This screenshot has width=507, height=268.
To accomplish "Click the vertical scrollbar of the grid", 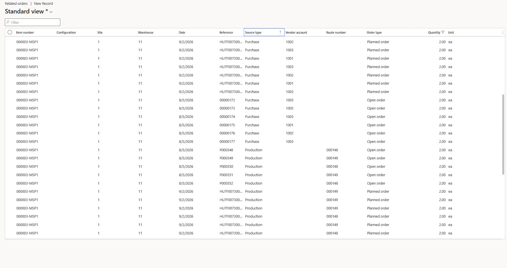I will [503, 134].
